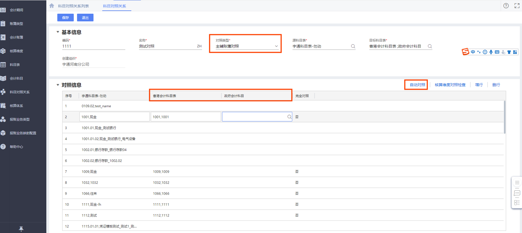
Task: Click the search icon in 源科目表 field
Action: (353, 46)
